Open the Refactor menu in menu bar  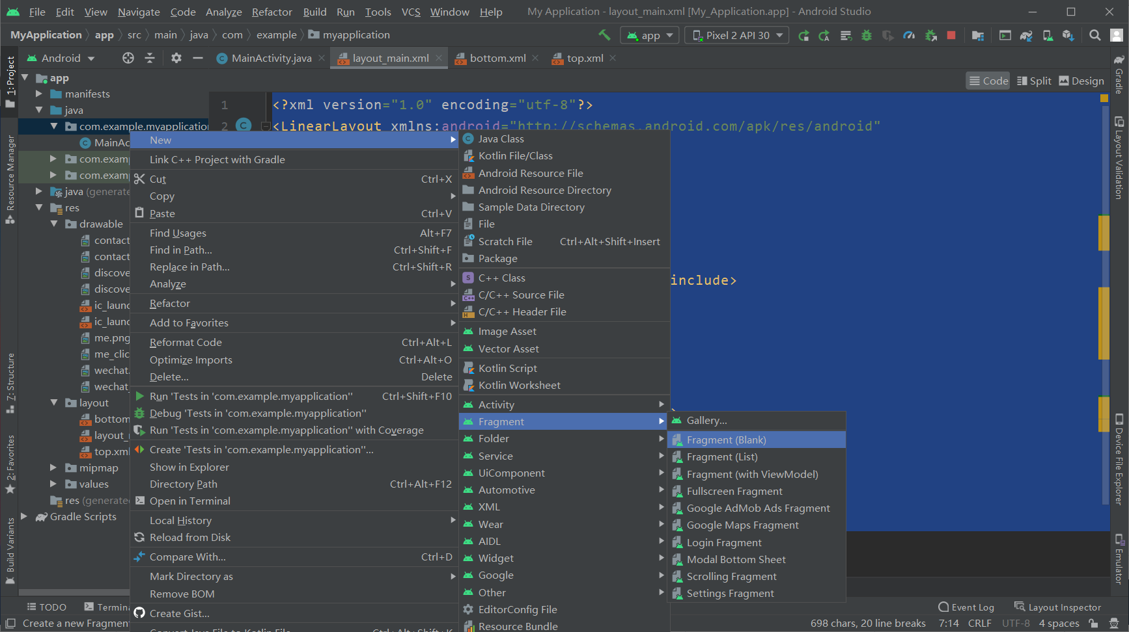(x=272, y=12)
